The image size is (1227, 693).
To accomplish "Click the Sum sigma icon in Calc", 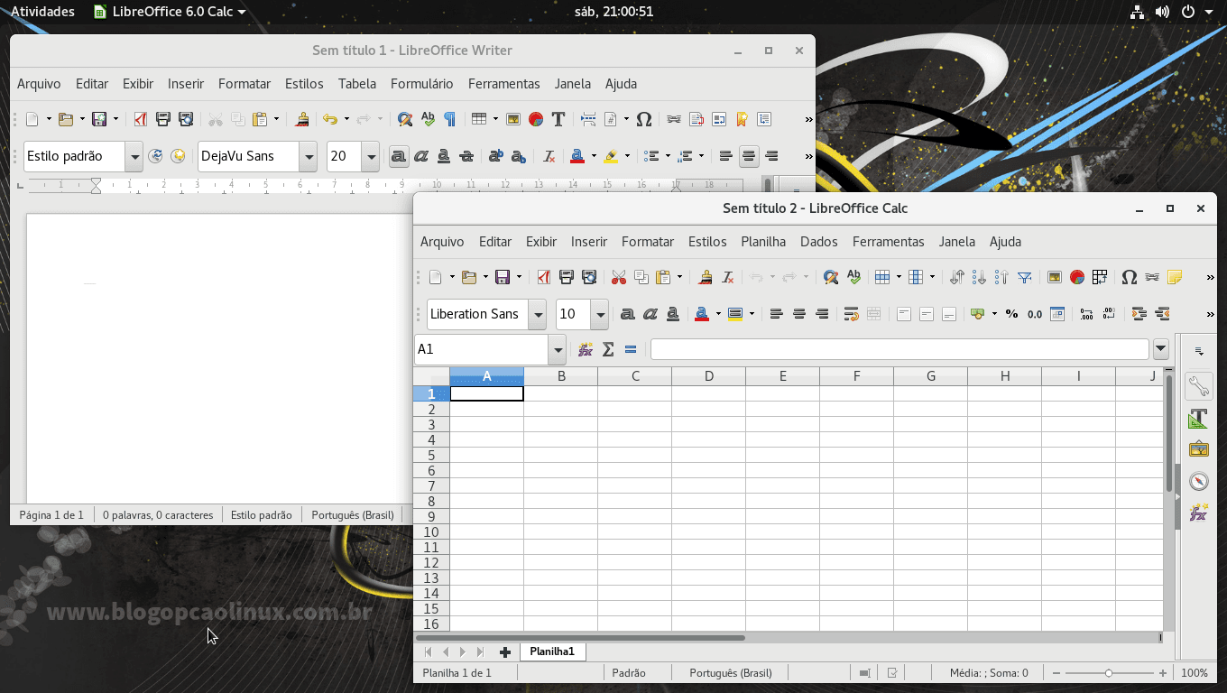I will 608,349.
